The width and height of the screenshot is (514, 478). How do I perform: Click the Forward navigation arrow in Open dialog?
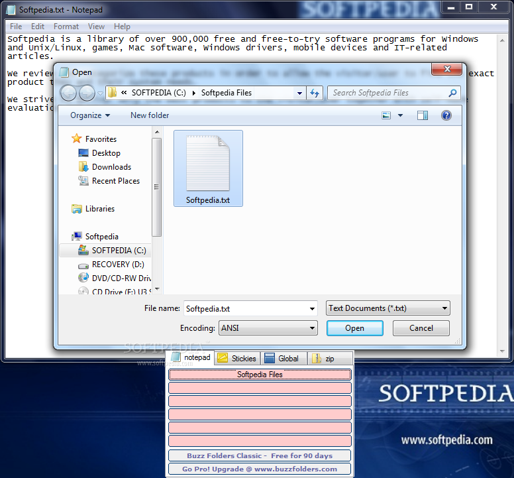pos(87,93)
